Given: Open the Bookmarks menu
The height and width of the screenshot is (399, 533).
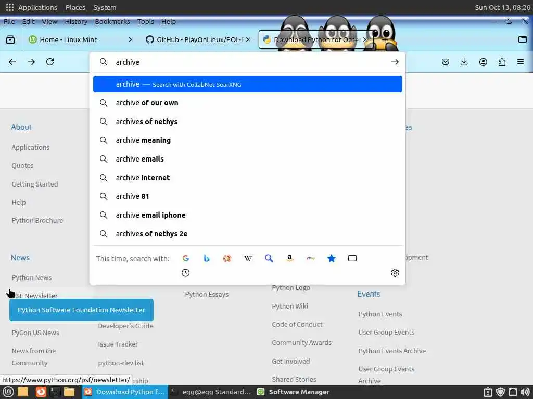Looking at the screenshot, I should (112, 21).
